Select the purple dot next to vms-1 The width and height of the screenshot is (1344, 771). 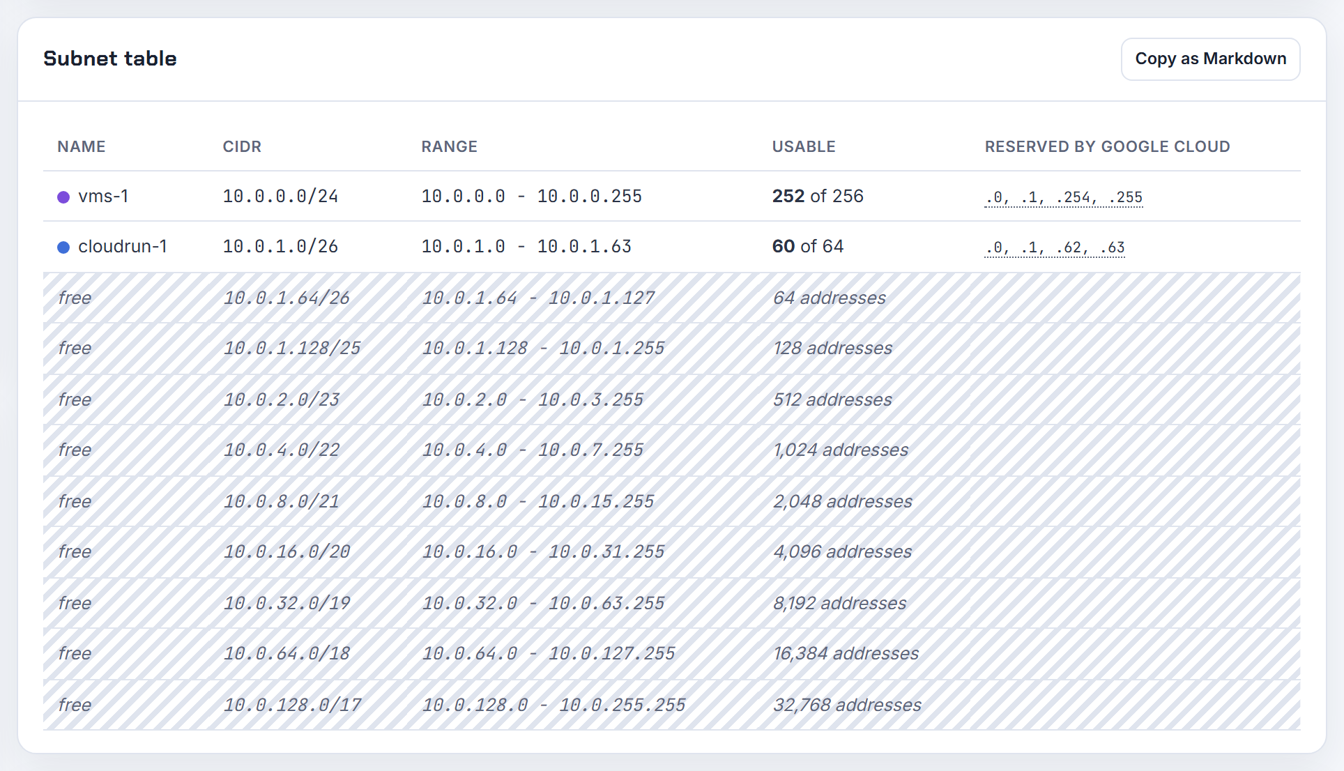[x=63, y=197]
